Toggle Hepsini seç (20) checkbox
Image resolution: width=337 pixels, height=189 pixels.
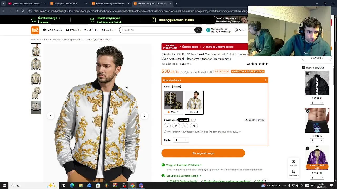pyautogui.click(x=303, y=67)
